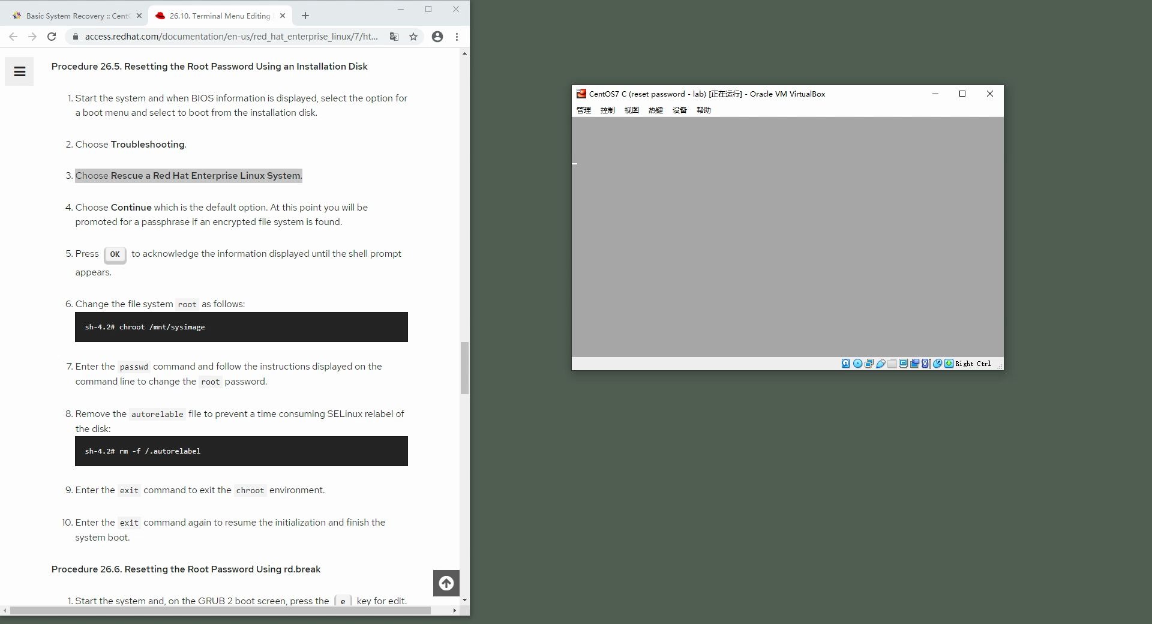Open the 设备 menu in VirtualBox
This screenshot has height=624, width=1152.
tap(679, 110)
